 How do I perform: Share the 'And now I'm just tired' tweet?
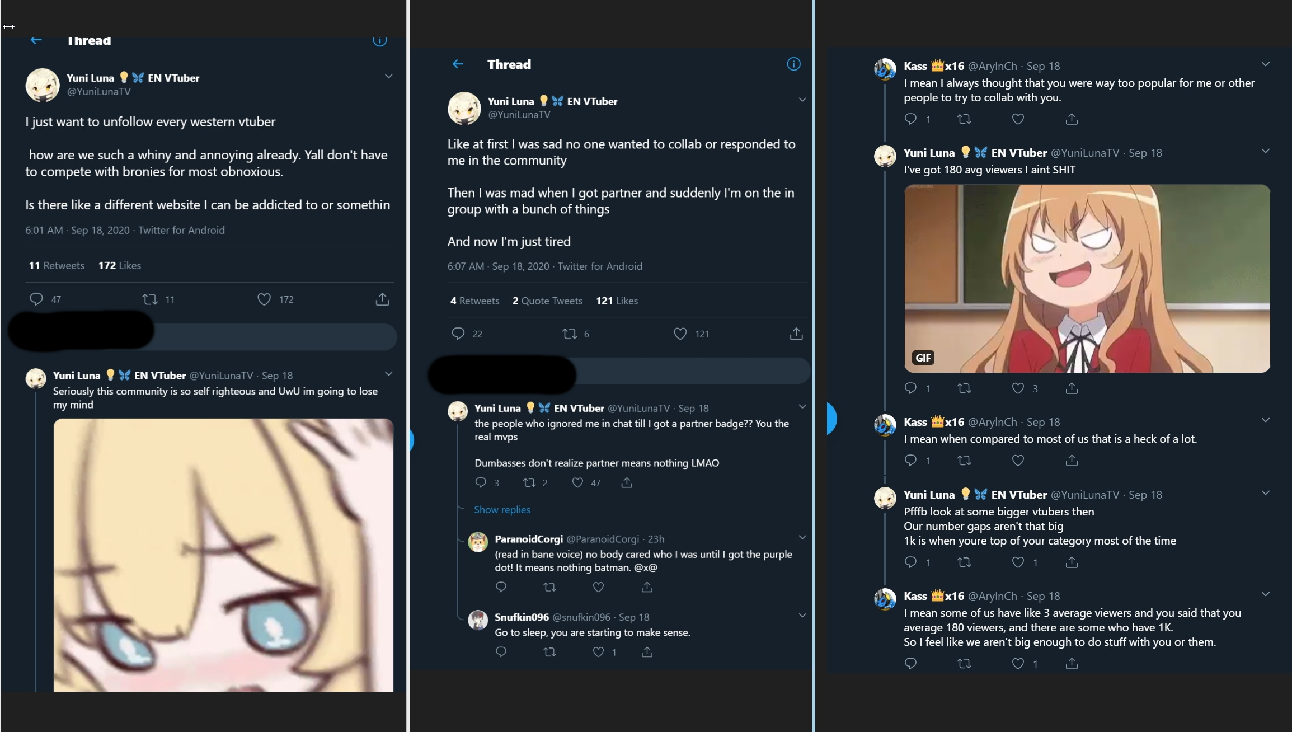[796, 334]
